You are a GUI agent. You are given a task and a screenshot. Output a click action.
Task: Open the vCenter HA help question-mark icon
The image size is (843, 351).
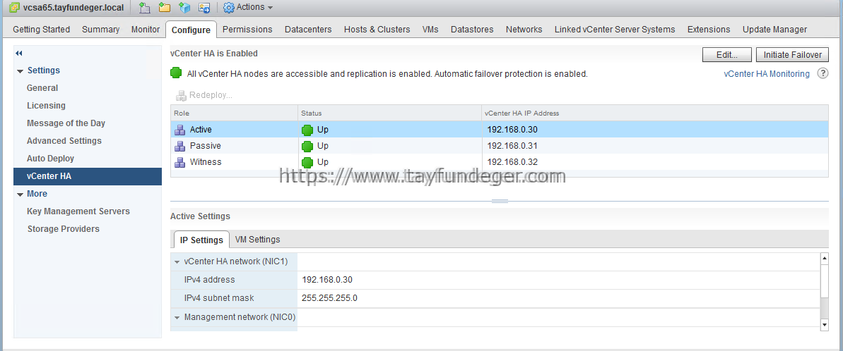823,74
